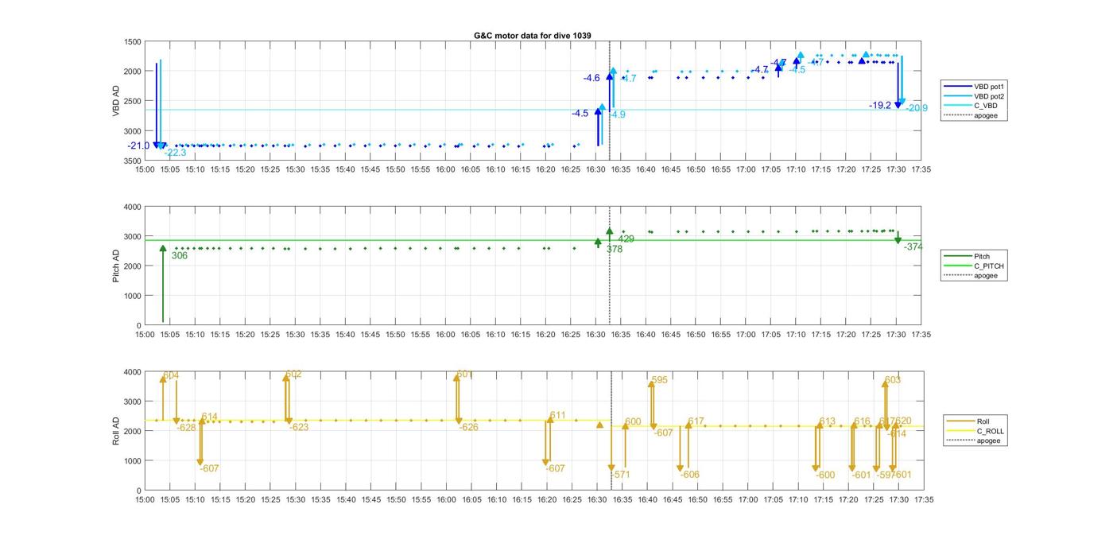Click the '-21.0' VBD annotation

[x=138, y=146]
